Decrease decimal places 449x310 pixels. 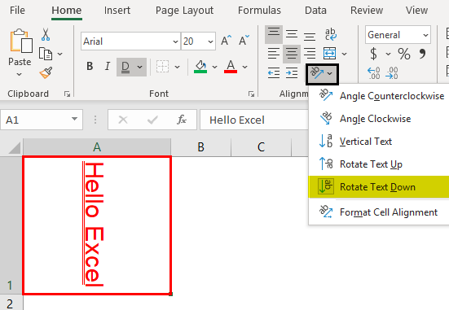point(391,73)
